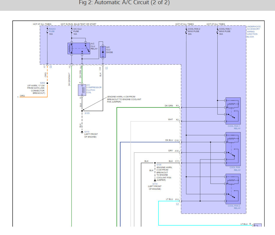Click the 'LT BLU B' label at bottom

pos(246,224)
